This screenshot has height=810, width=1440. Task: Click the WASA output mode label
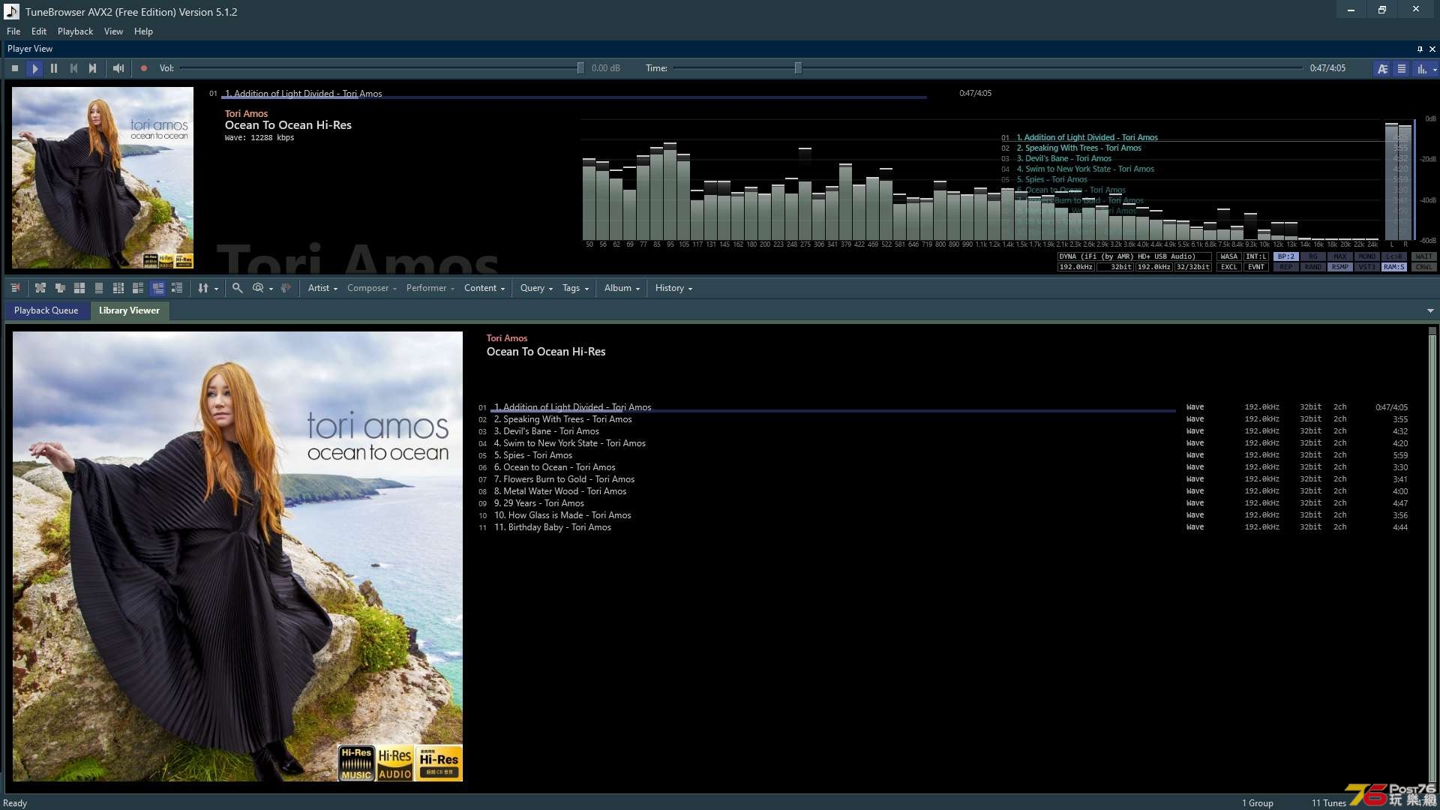coord(1228,256)
